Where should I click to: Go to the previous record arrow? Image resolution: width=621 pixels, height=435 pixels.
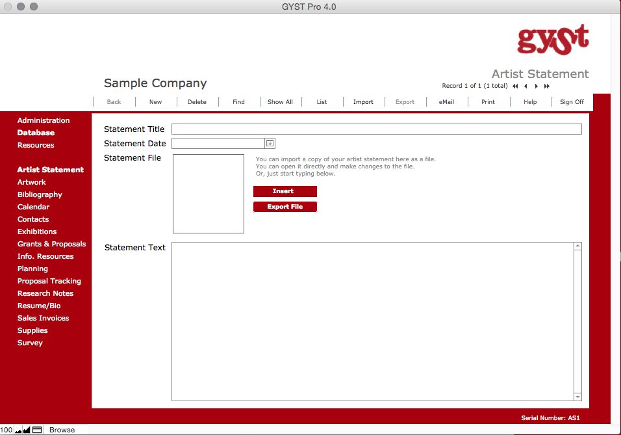click(526, 86)
